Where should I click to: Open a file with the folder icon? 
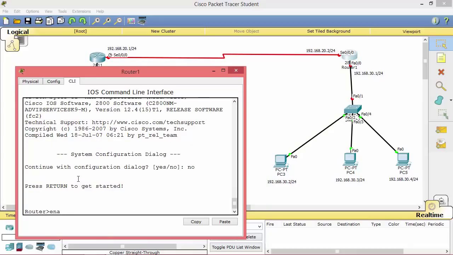point(17,21)
